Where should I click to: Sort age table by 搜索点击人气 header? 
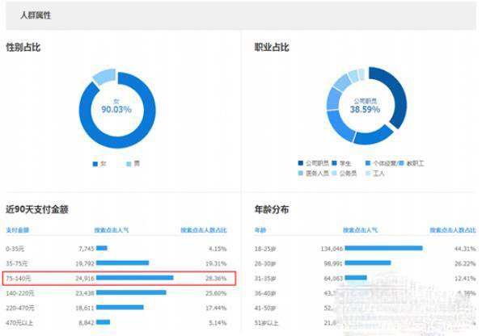360,230
